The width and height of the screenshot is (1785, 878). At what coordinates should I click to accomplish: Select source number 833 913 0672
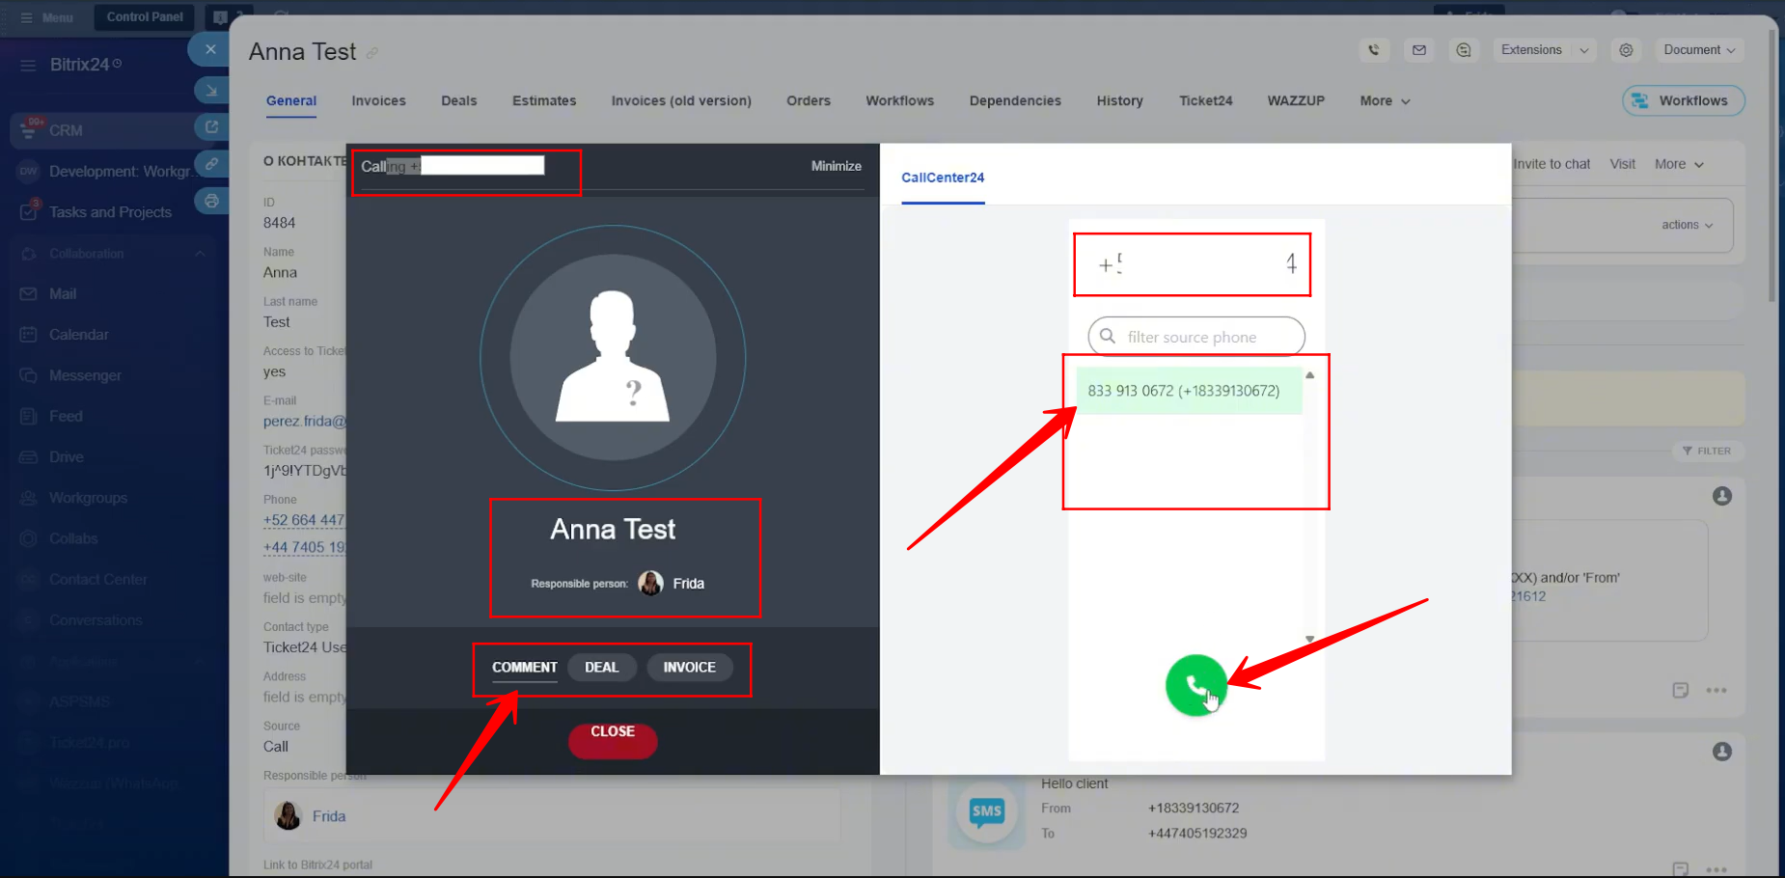[x=1184, y=391]
